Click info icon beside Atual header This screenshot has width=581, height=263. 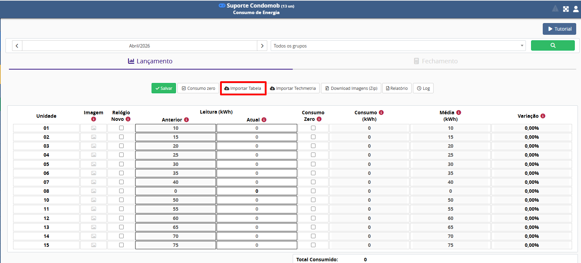(x=264, y=120)
